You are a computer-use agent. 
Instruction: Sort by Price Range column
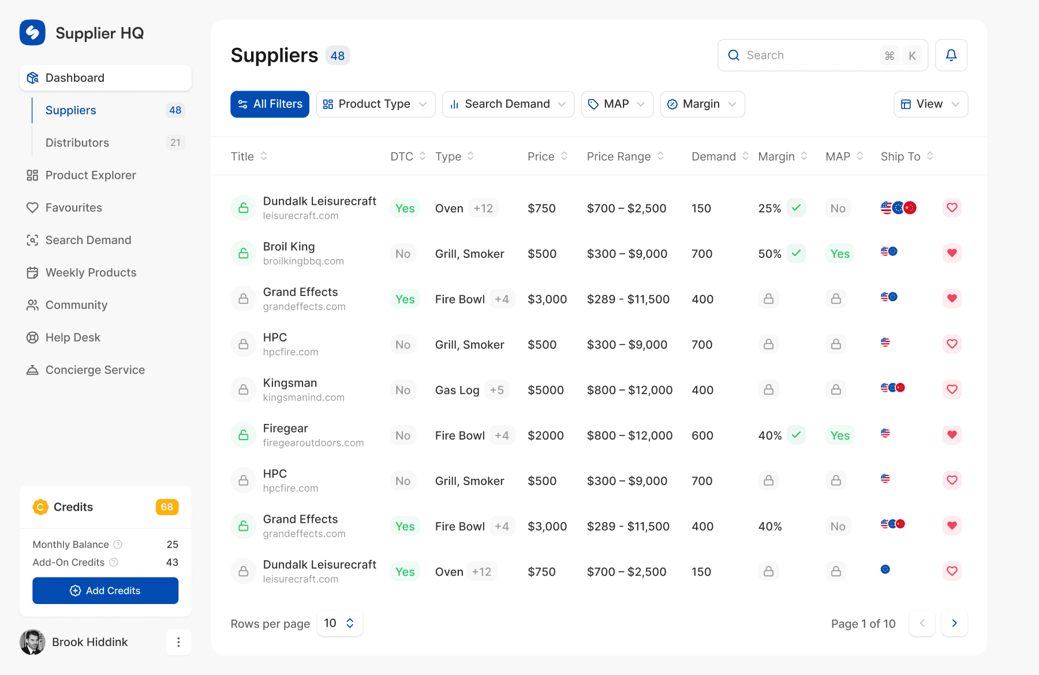point(625,156)
